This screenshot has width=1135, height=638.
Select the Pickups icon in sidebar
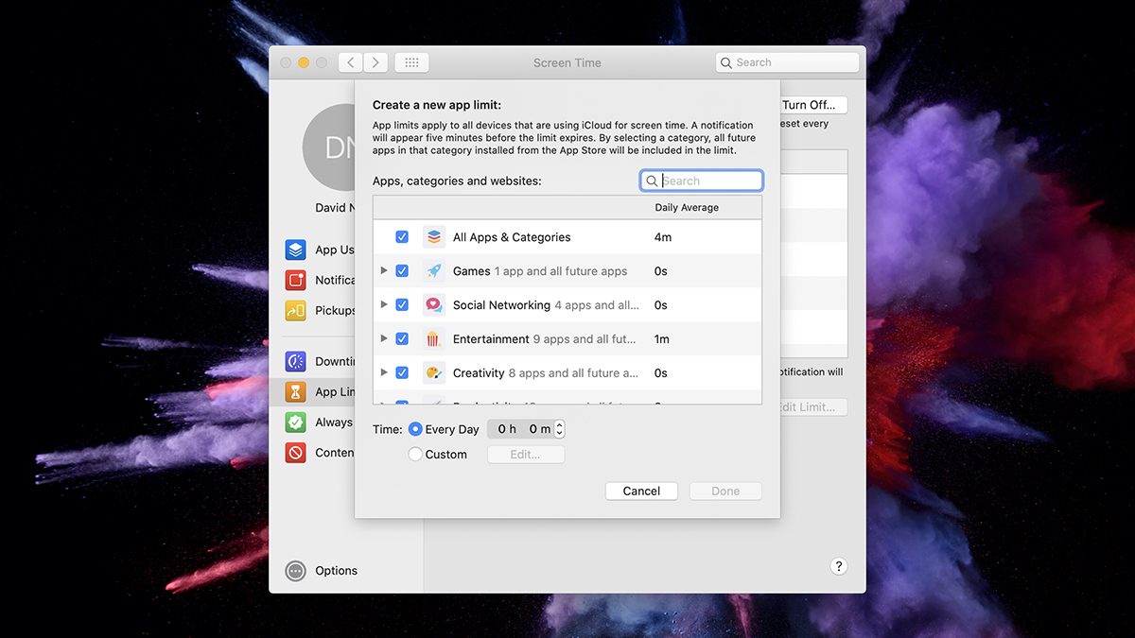[296, 310]
